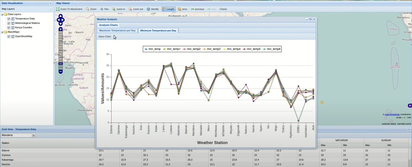
Task: Choose the zoom out tool
Action: pyautogui.click(x=136, y=9)
